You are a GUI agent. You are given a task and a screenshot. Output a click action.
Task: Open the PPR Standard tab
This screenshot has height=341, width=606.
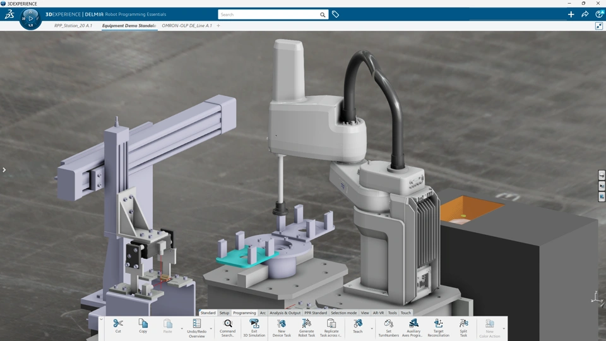(316, 313)
